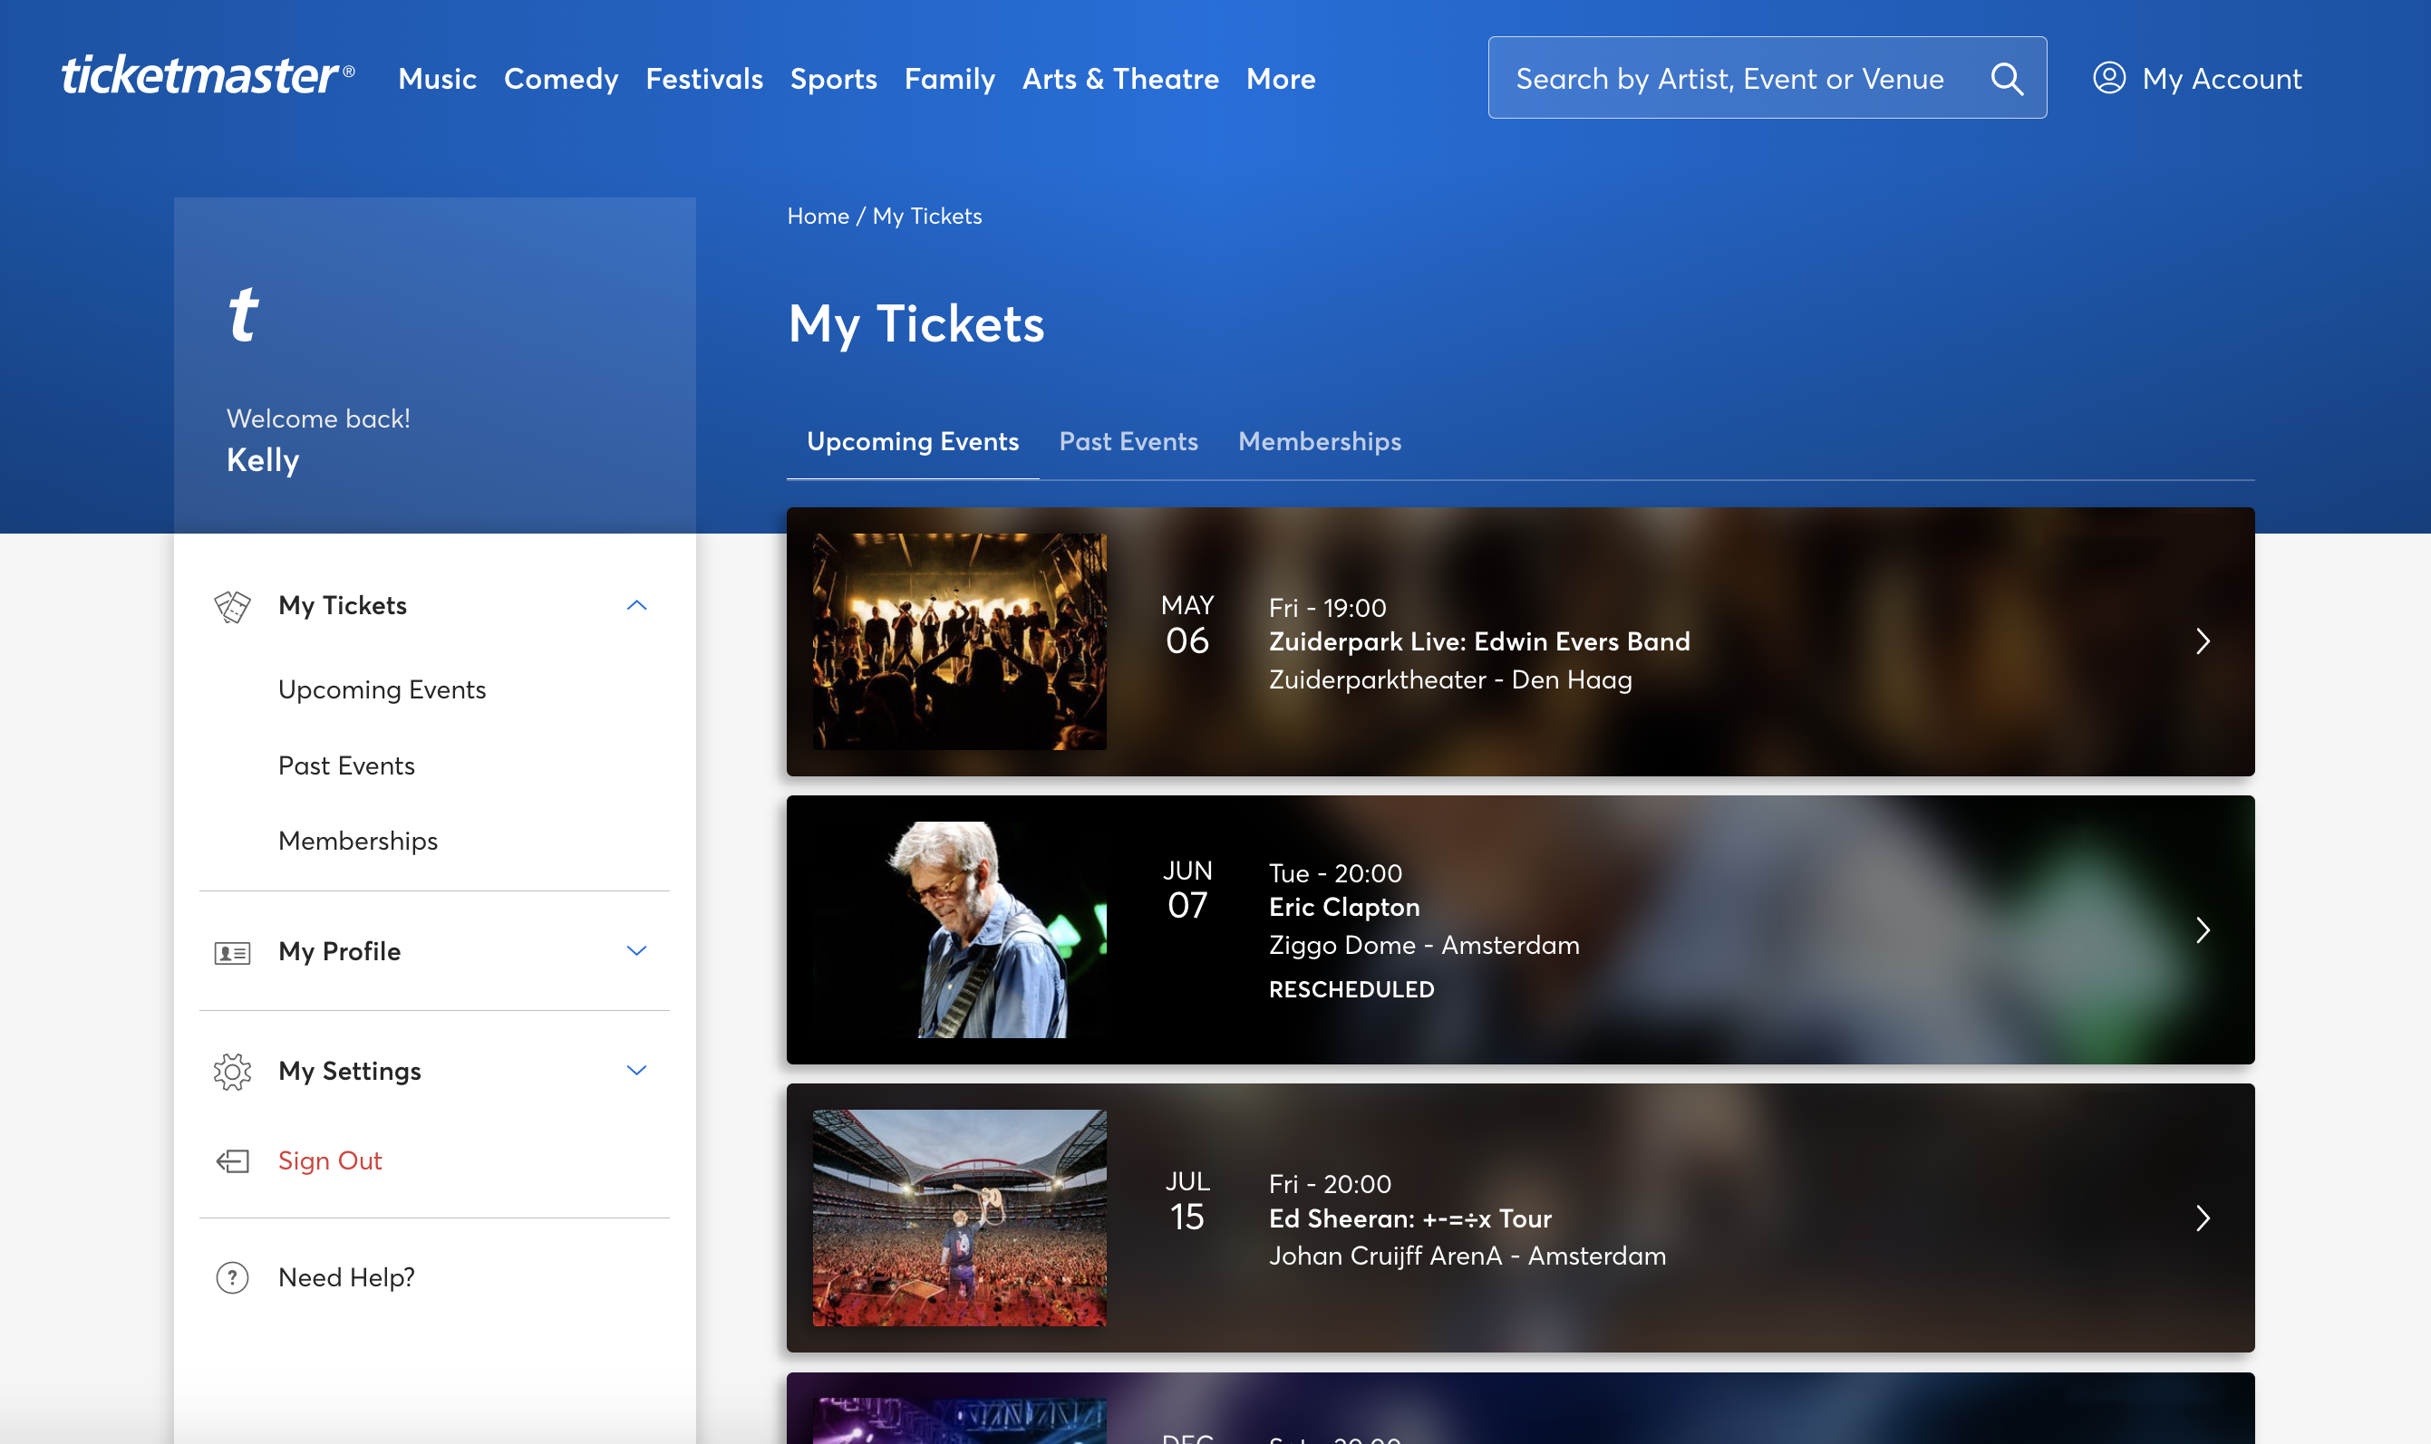Click the My Profile sidebar heading
Image resolution: width=2431 pixels, height=1444 pixels.
coord(339,951)
